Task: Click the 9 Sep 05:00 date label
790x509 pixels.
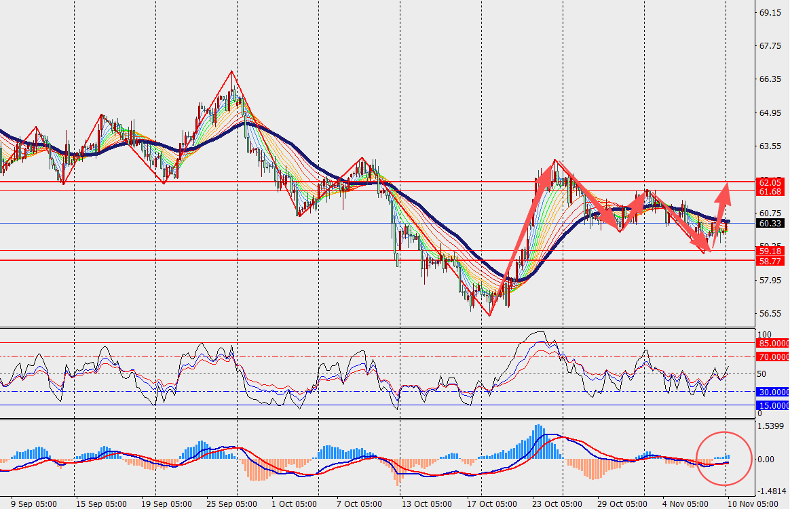Action: coord(34,504)
